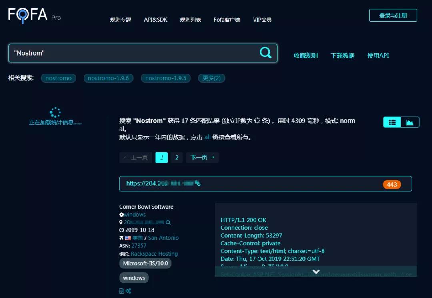Click the blurred IP address link
432x298 pixels.
point(144,223)
